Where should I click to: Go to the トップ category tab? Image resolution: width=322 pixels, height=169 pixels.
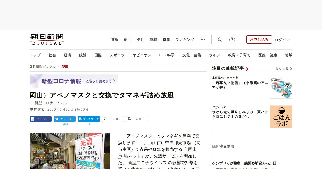35,55
